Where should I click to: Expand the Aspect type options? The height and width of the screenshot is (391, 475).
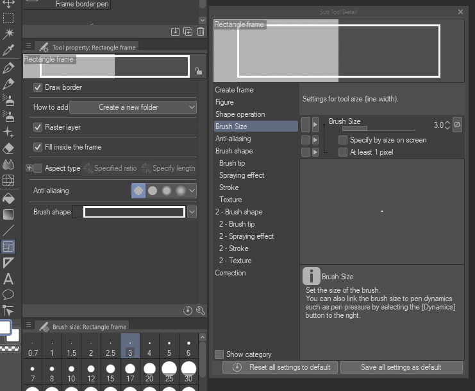pos(29,168)
